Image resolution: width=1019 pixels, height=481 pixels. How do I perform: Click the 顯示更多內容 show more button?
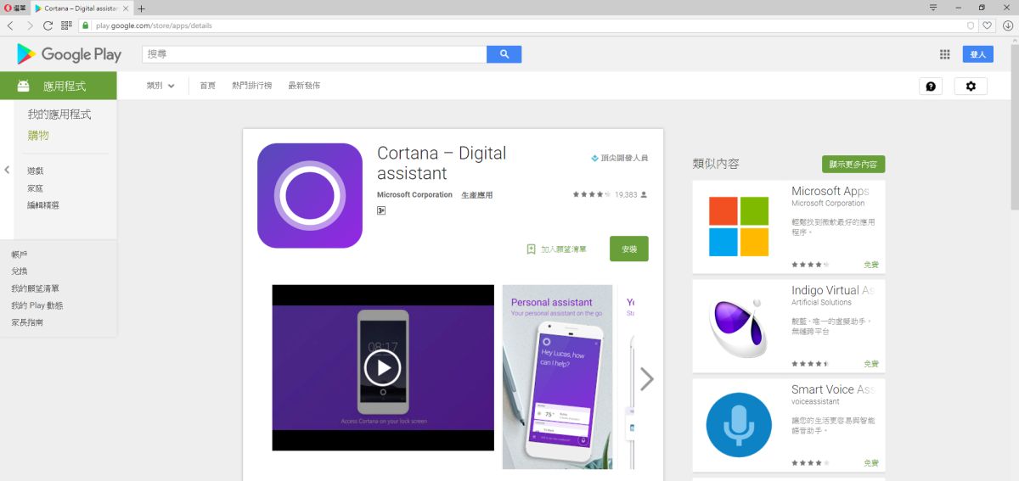point(853,164)
